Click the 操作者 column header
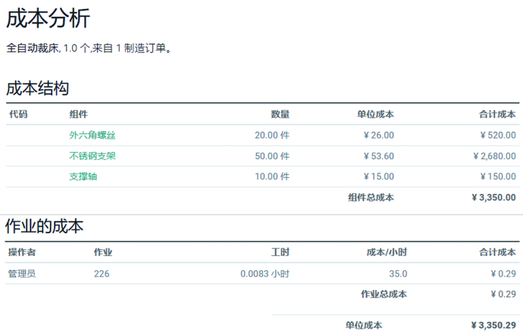This screenshot has width=523, height=331. click(x=22, y=252)
